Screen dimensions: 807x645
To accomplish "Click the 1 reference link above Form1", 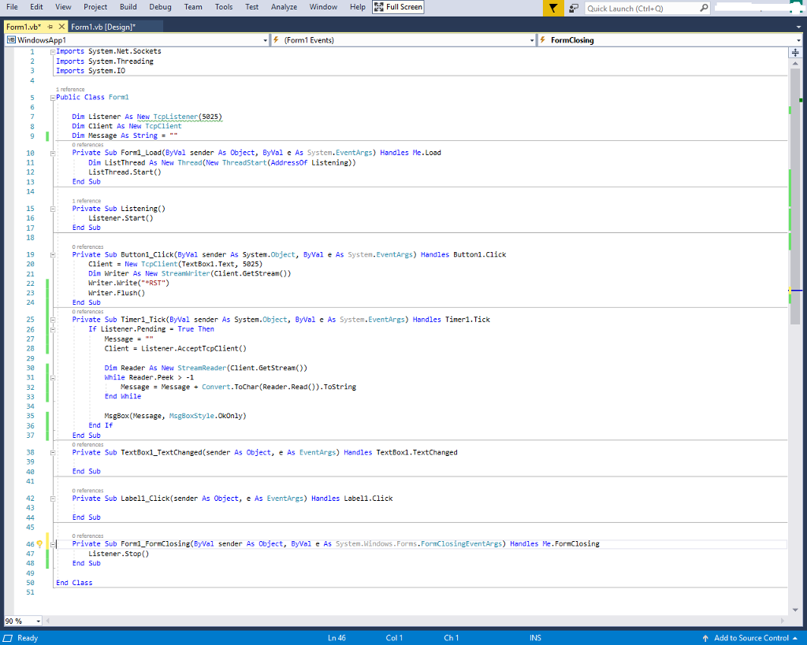I will point(70,90).
